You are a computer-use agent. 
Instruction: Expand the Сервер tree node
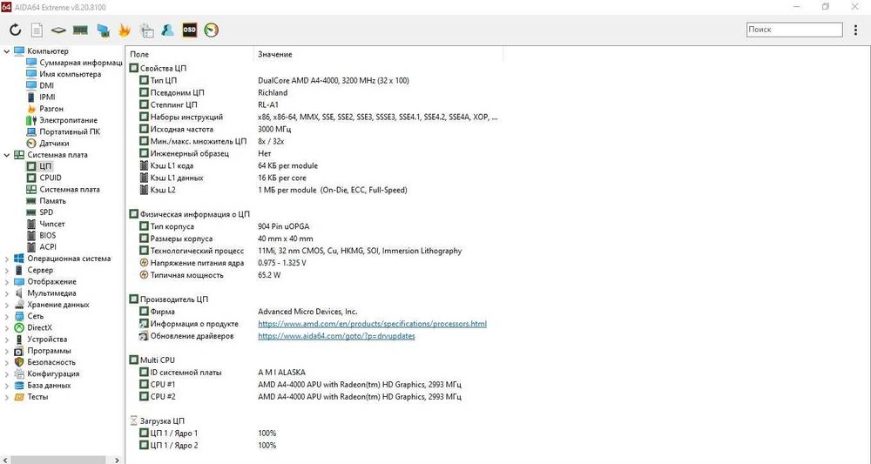pos(7,270)
